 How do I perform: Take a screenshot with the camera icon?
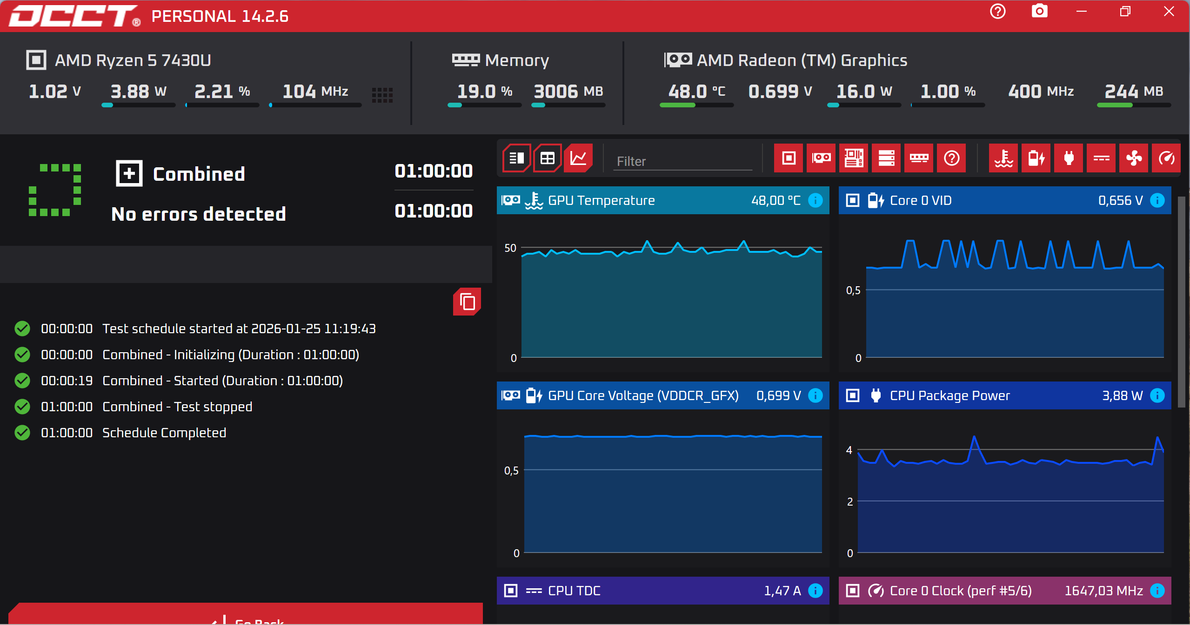click(x=1039, y=11)
